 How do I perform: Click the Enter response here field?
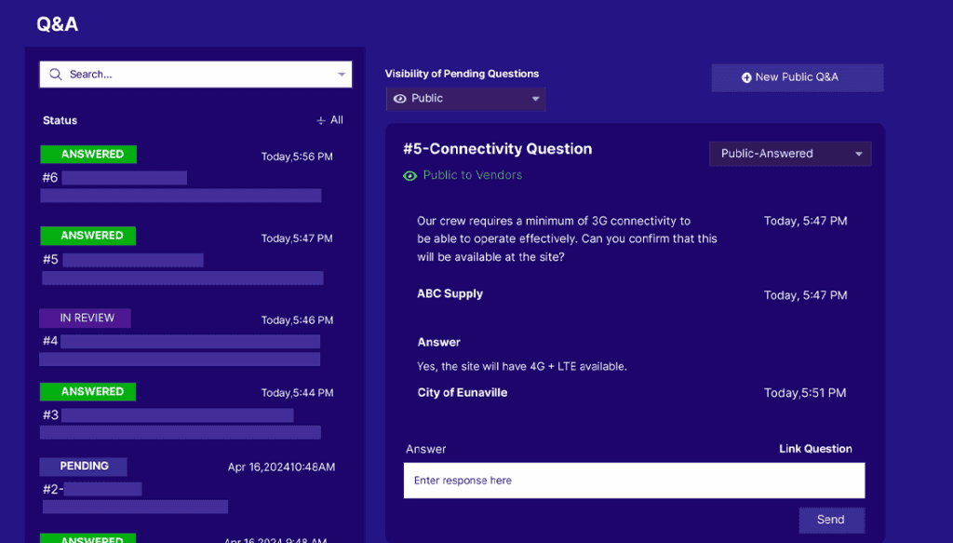tap(634, 481)
